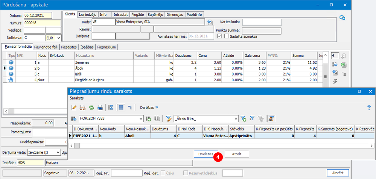Click the client lookup icon next to Visma Enterprise

pyautogui.click(x=210, y=22)
